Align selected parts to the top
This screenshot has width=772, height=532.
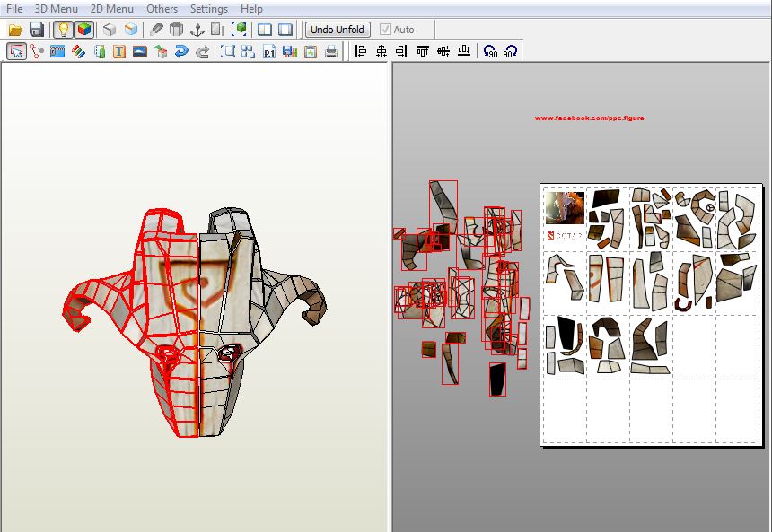point(423,51)
